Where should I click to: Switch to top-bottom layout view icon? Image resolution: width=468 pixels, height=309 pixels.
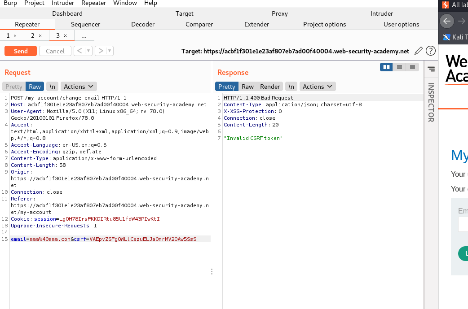click(399, 67)
